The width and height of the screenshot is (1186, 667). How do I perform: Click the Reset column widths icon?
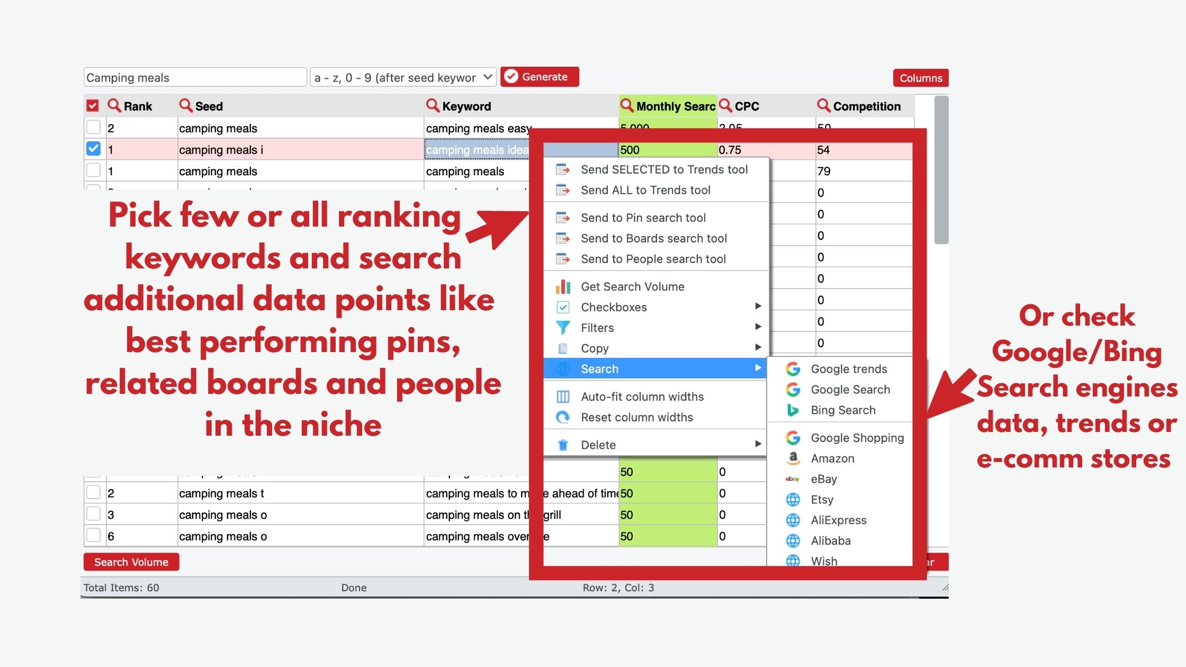point(563,417)
